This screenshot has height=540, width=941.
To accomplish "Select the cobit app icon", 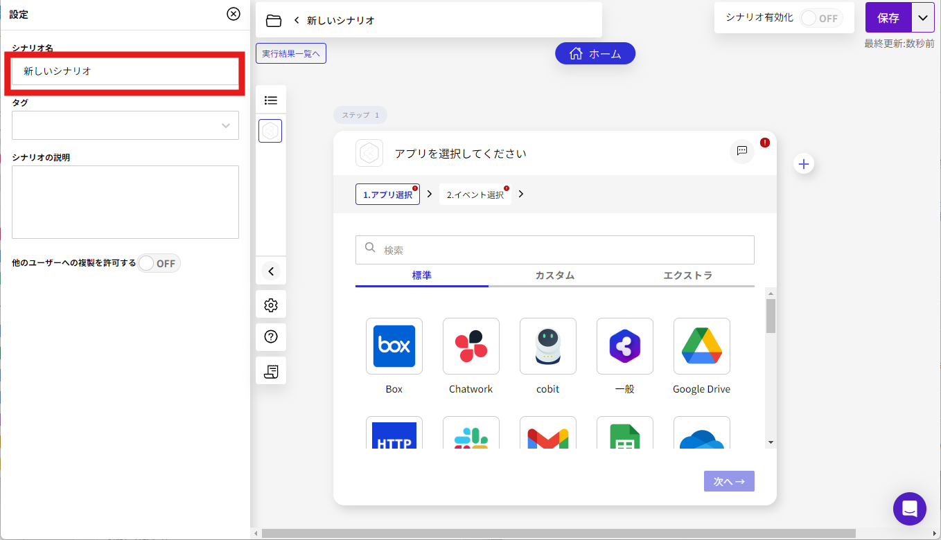I will click(x=548, y=346).
